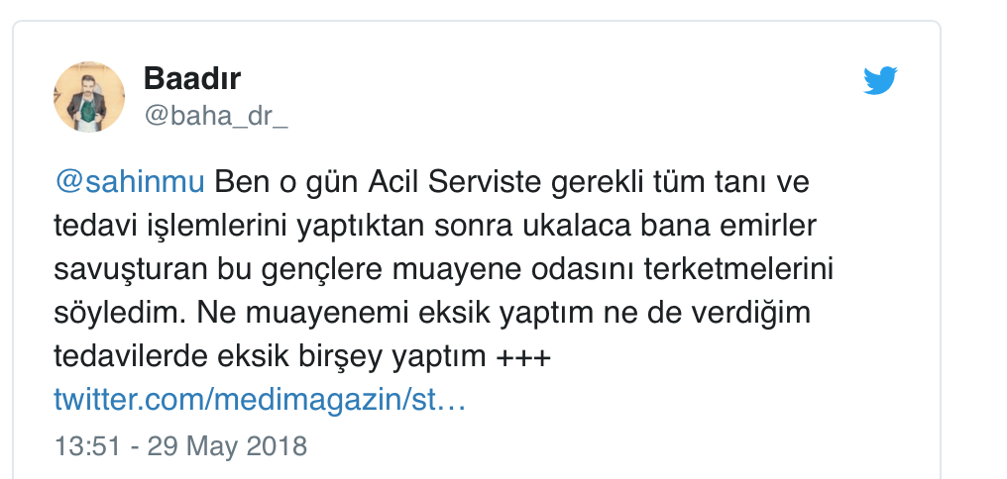Image resolution: width=1007 pixels, height=479 pixels.
Task: Open Baadır's profile picture avatar
Action: pyautogui.click(x=88, y=97)
